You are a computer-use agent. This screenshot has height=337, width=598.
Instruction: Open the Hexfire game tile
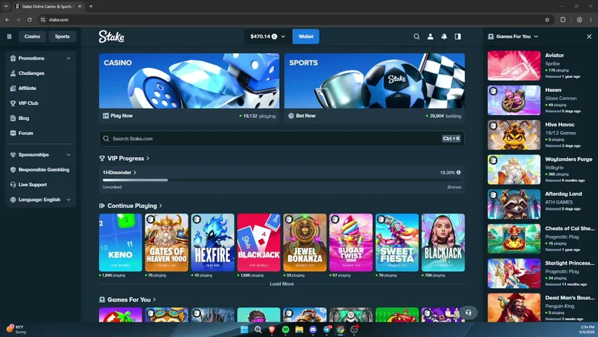[x=213, y=243]
